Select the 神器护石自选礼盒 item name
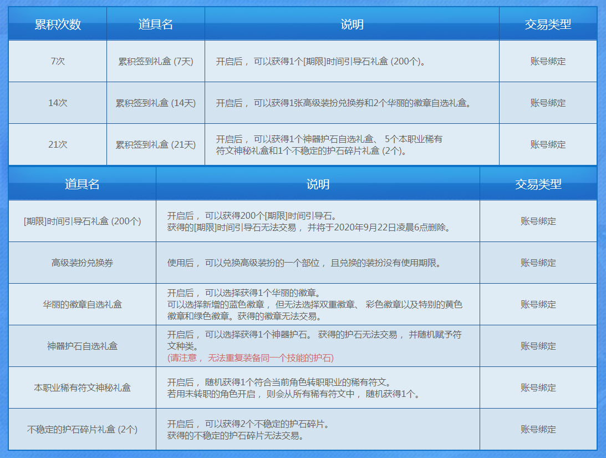The width and height of the screenshot is (606, 458). tap(82, 346)
